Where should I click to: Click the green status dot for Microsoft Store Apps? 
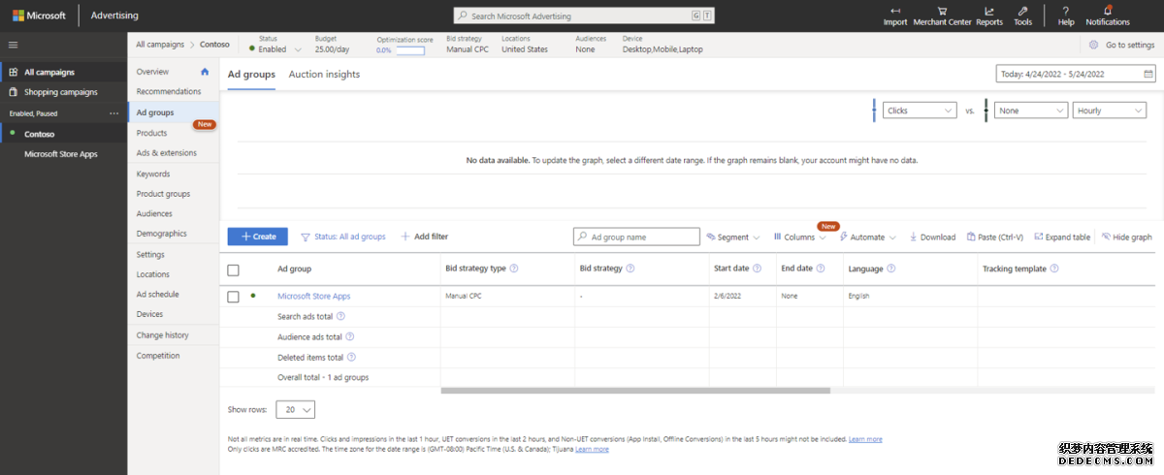tap(253, 295)
